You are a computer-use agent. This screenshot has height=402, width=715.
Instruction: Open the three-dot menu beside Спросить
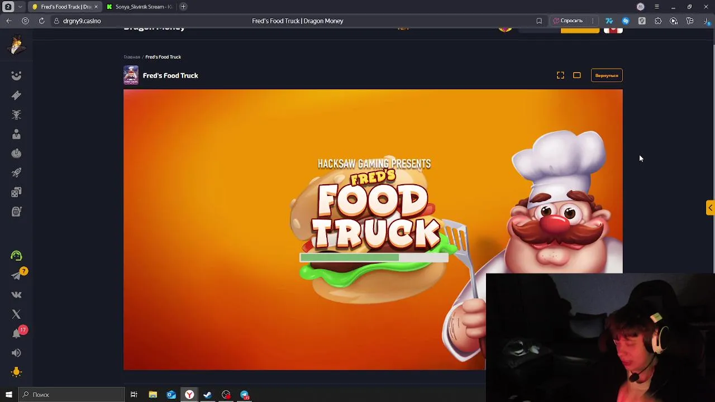(593, 21)
